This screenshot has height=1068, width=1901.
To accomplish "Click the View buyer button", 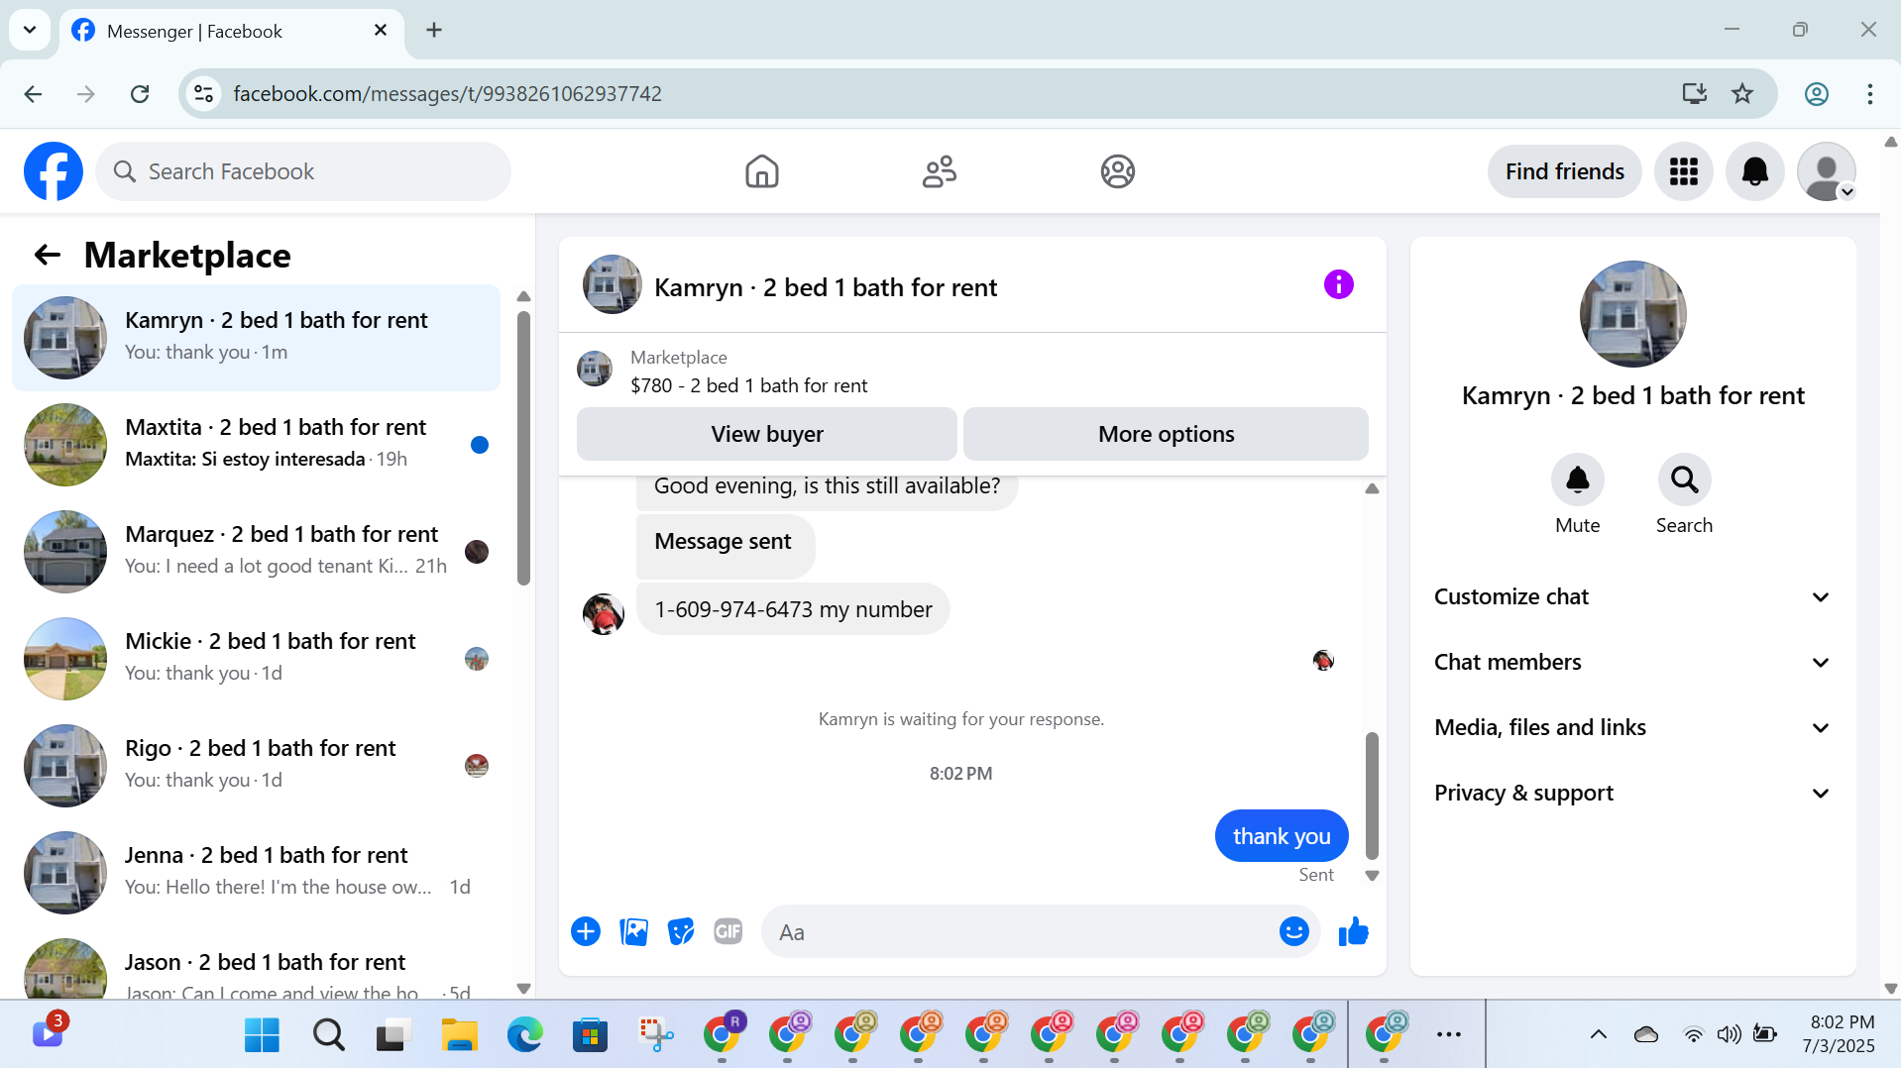I will 766,434.
